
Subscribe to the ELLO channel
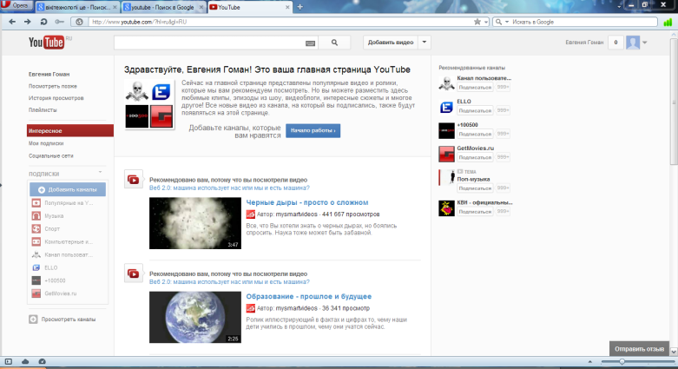(x=475, y=111)
